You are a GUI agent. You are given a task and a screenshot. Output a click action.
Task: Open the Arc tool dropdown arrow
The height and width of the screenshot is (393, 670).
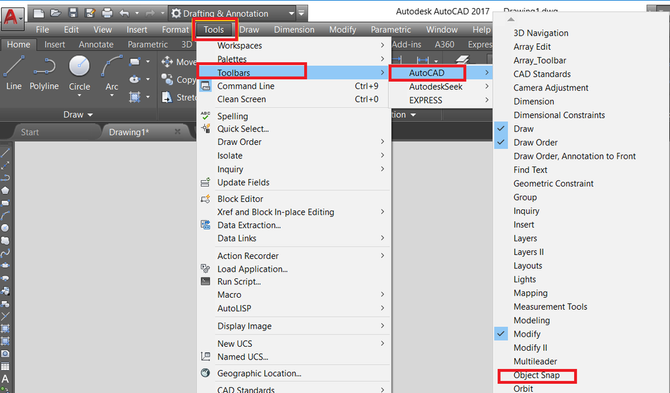pyautogui.click(x=111, y=96)
